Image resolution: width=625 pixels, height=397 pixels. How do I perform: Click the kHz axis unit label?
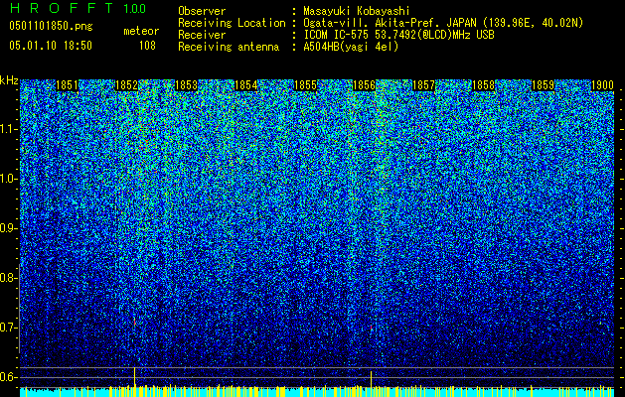click(x=9, y=80)
